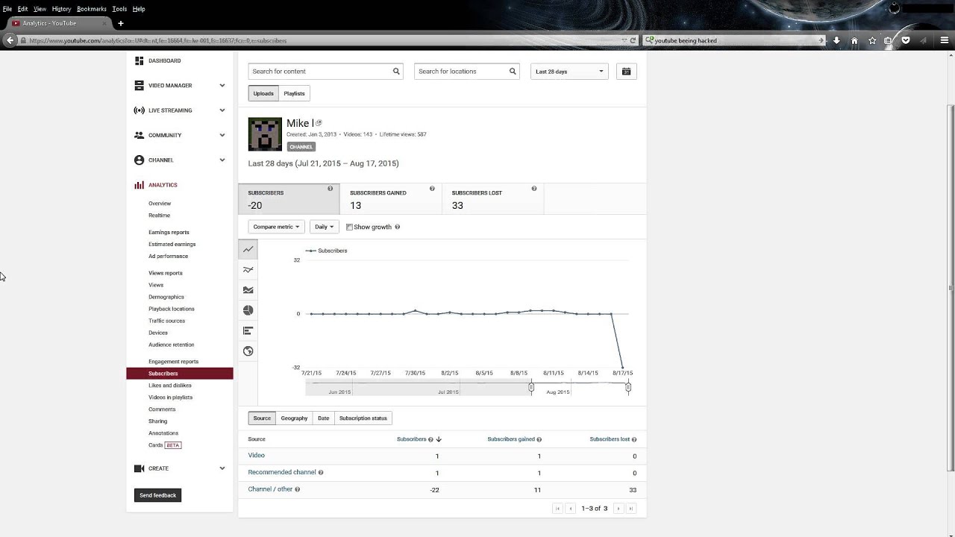Open the Demographics report in sidebar
Image resolution: width=955 pixels, height=537 pixels.
166,297
